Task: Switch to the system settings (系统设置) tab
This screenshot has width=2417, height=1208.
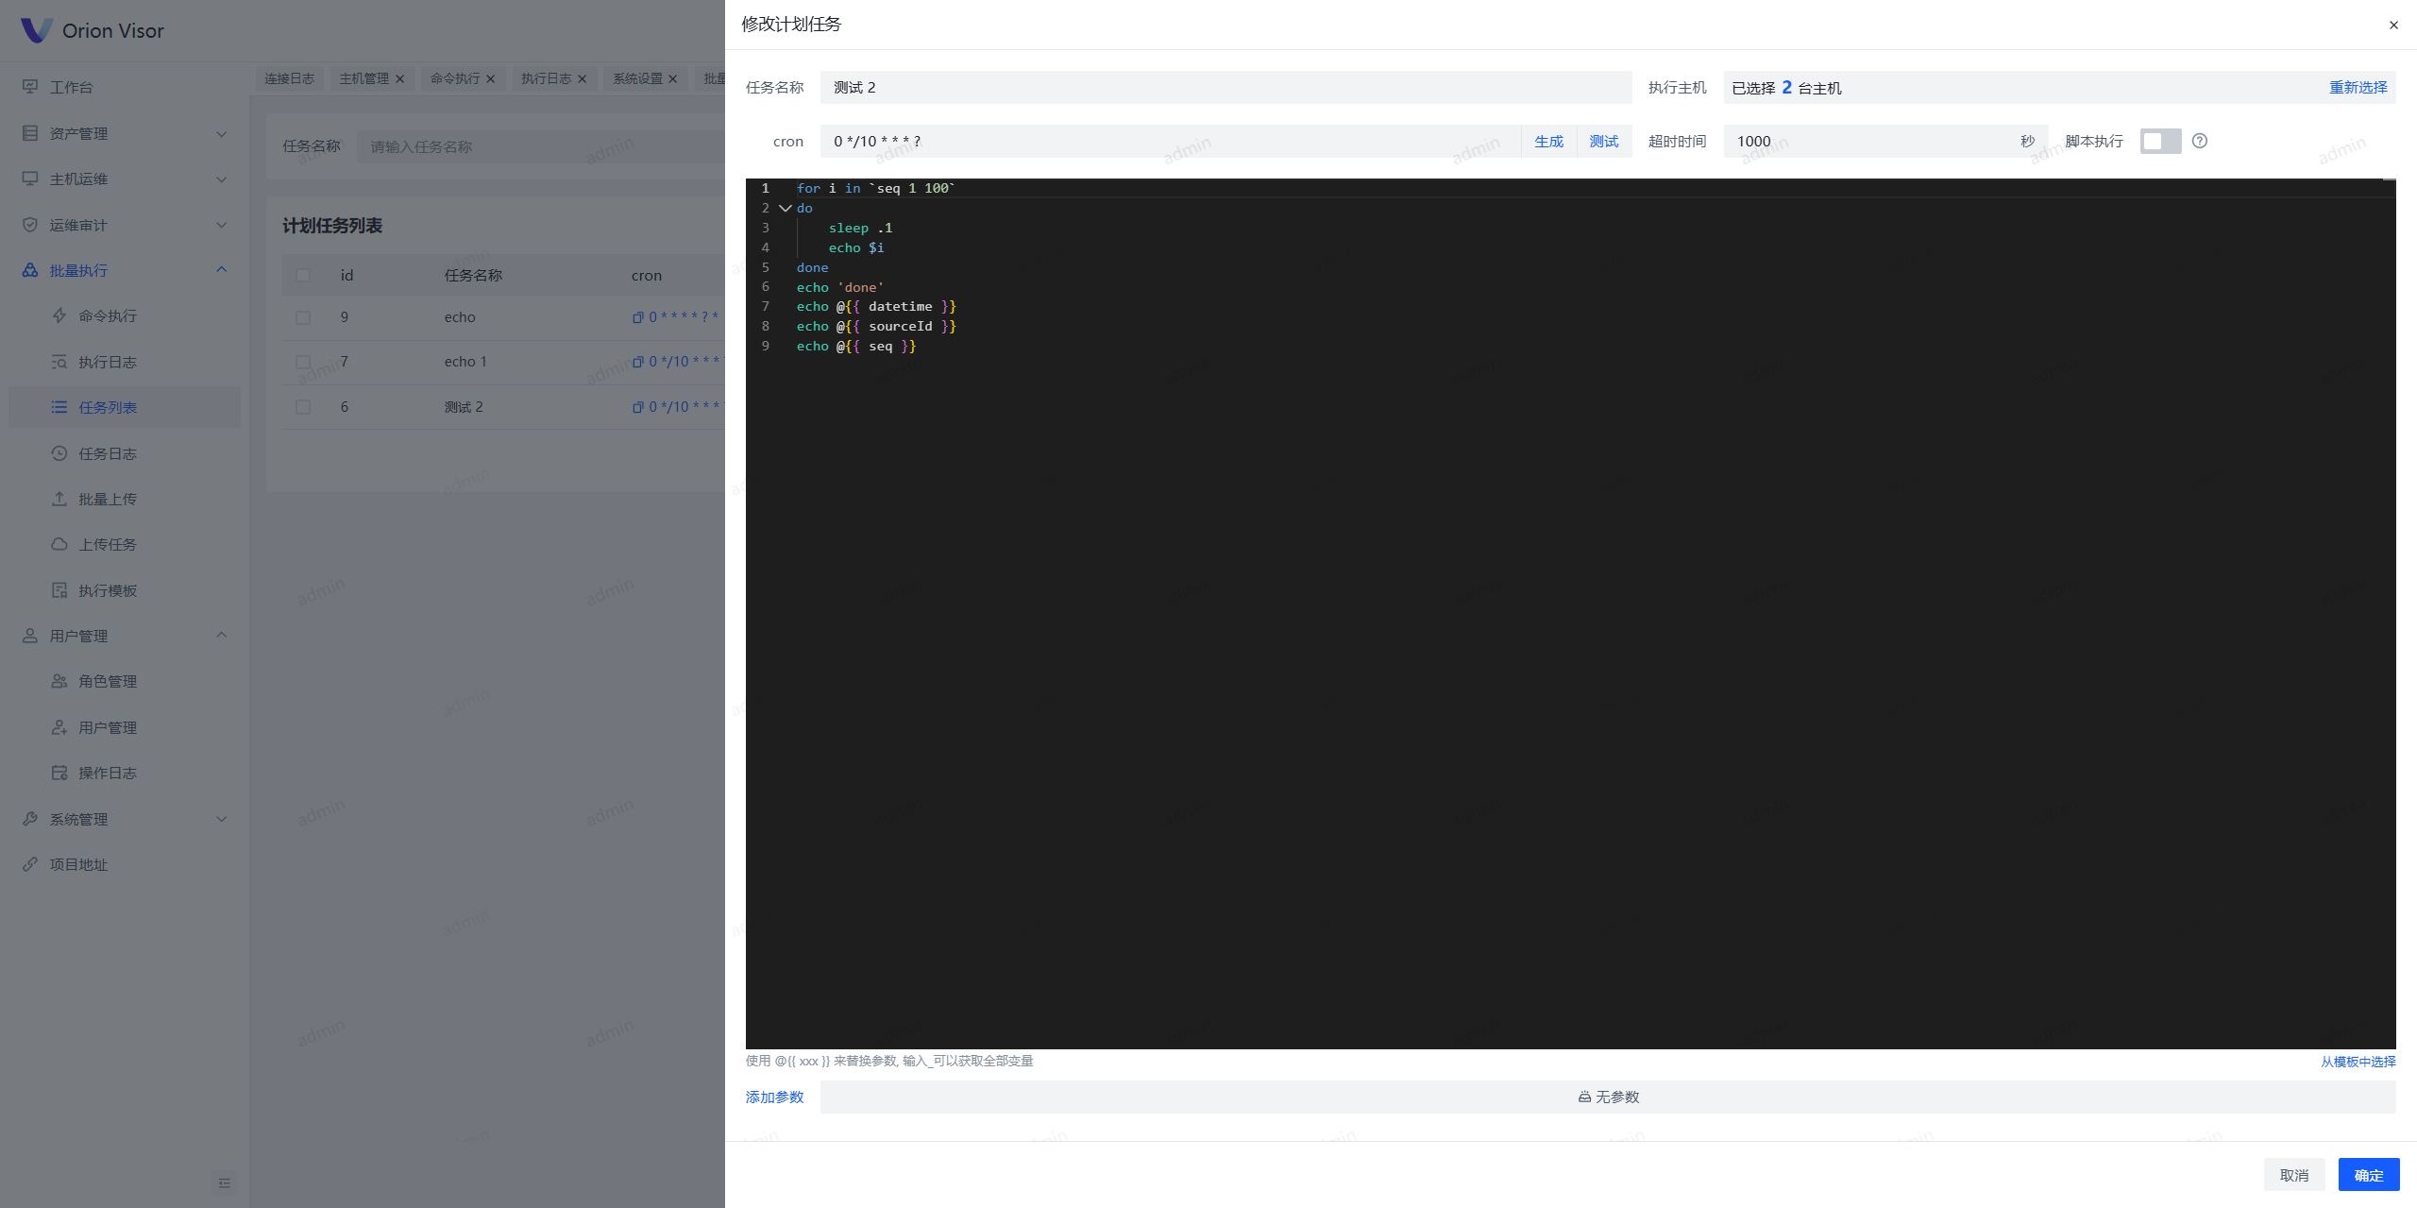Action: (637, 78)
